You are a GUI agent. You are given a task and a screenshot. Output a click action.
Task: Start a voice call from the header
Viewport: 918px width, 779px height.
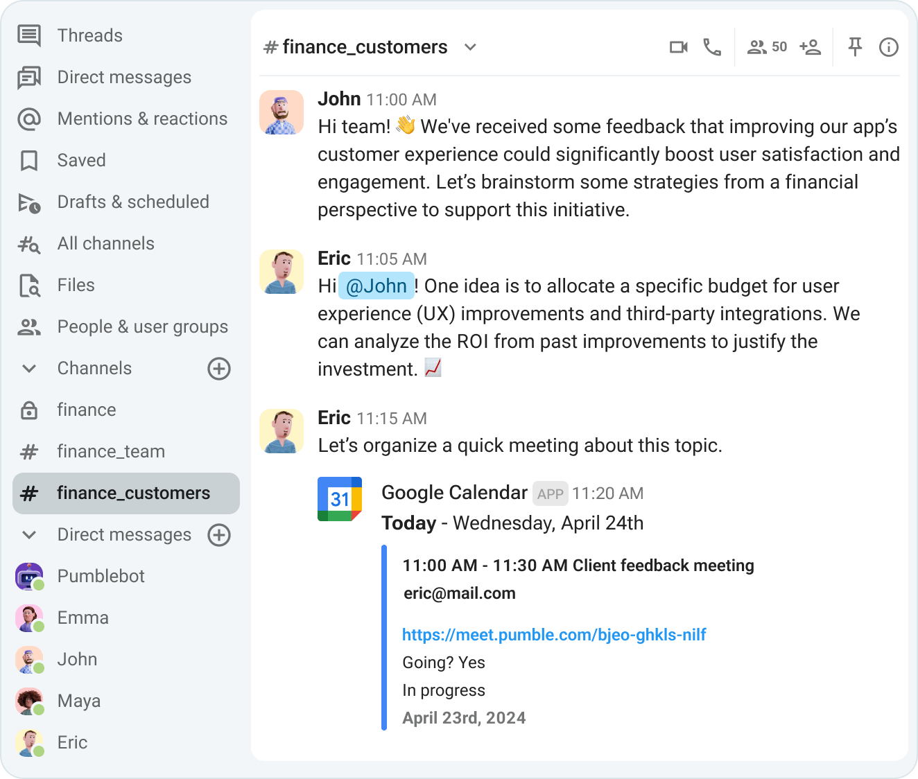coord(713,46)
